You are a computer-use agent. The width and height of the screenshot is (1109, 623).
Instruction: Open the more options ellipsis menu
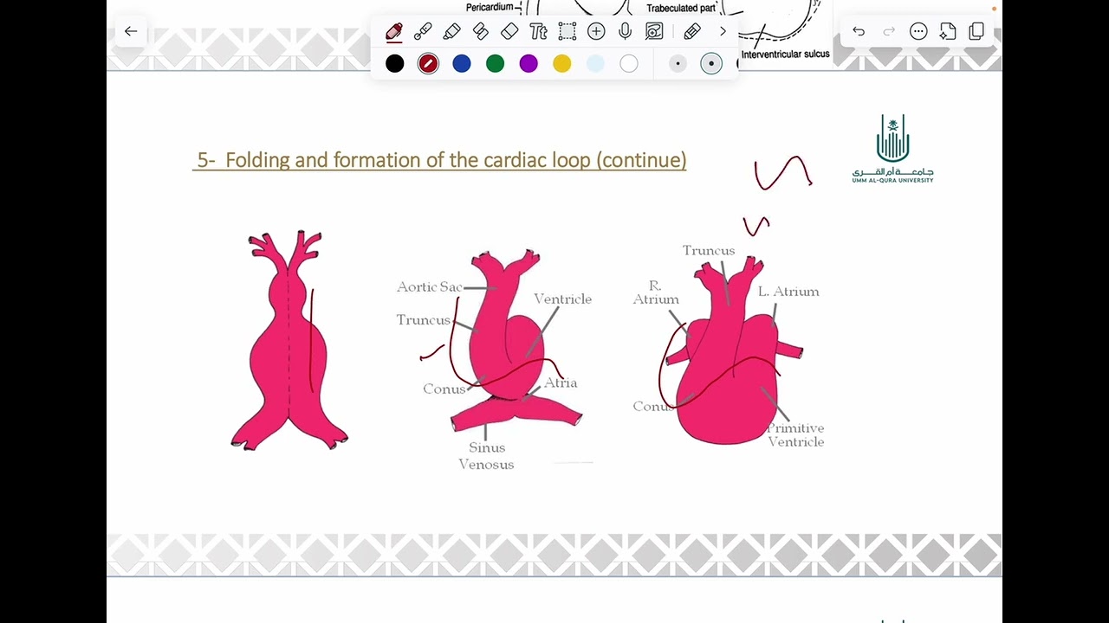point(918,32)
